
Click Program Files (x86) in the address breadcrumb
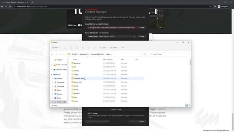(x=97, y=54)
